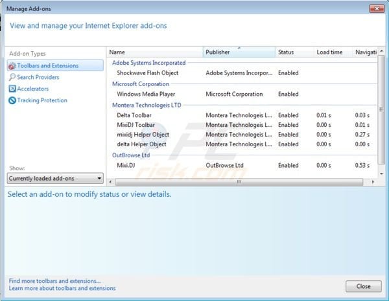
Task: Open 'Find more toolbars and extensions...' link
Action: (54, 281)
